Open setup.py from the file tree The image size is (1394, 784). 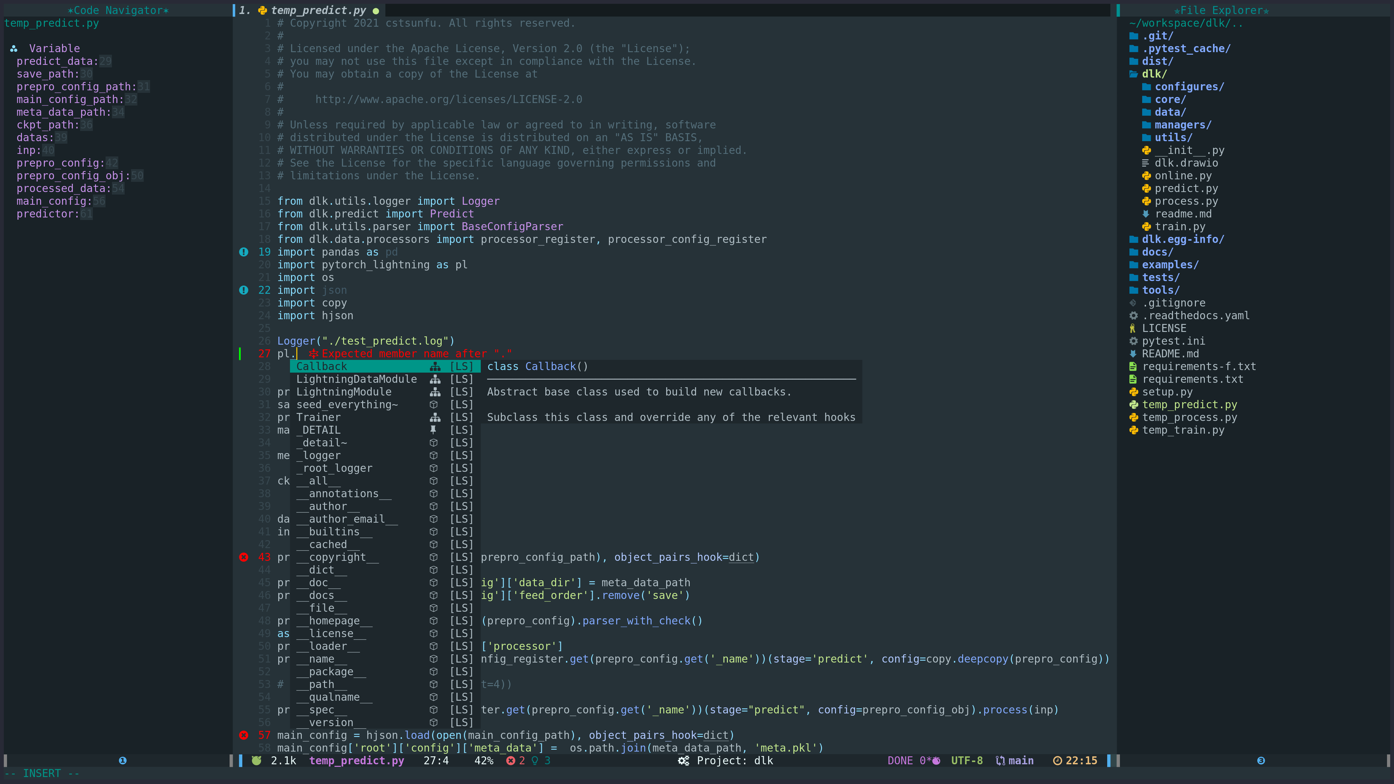click(1167, 392)
